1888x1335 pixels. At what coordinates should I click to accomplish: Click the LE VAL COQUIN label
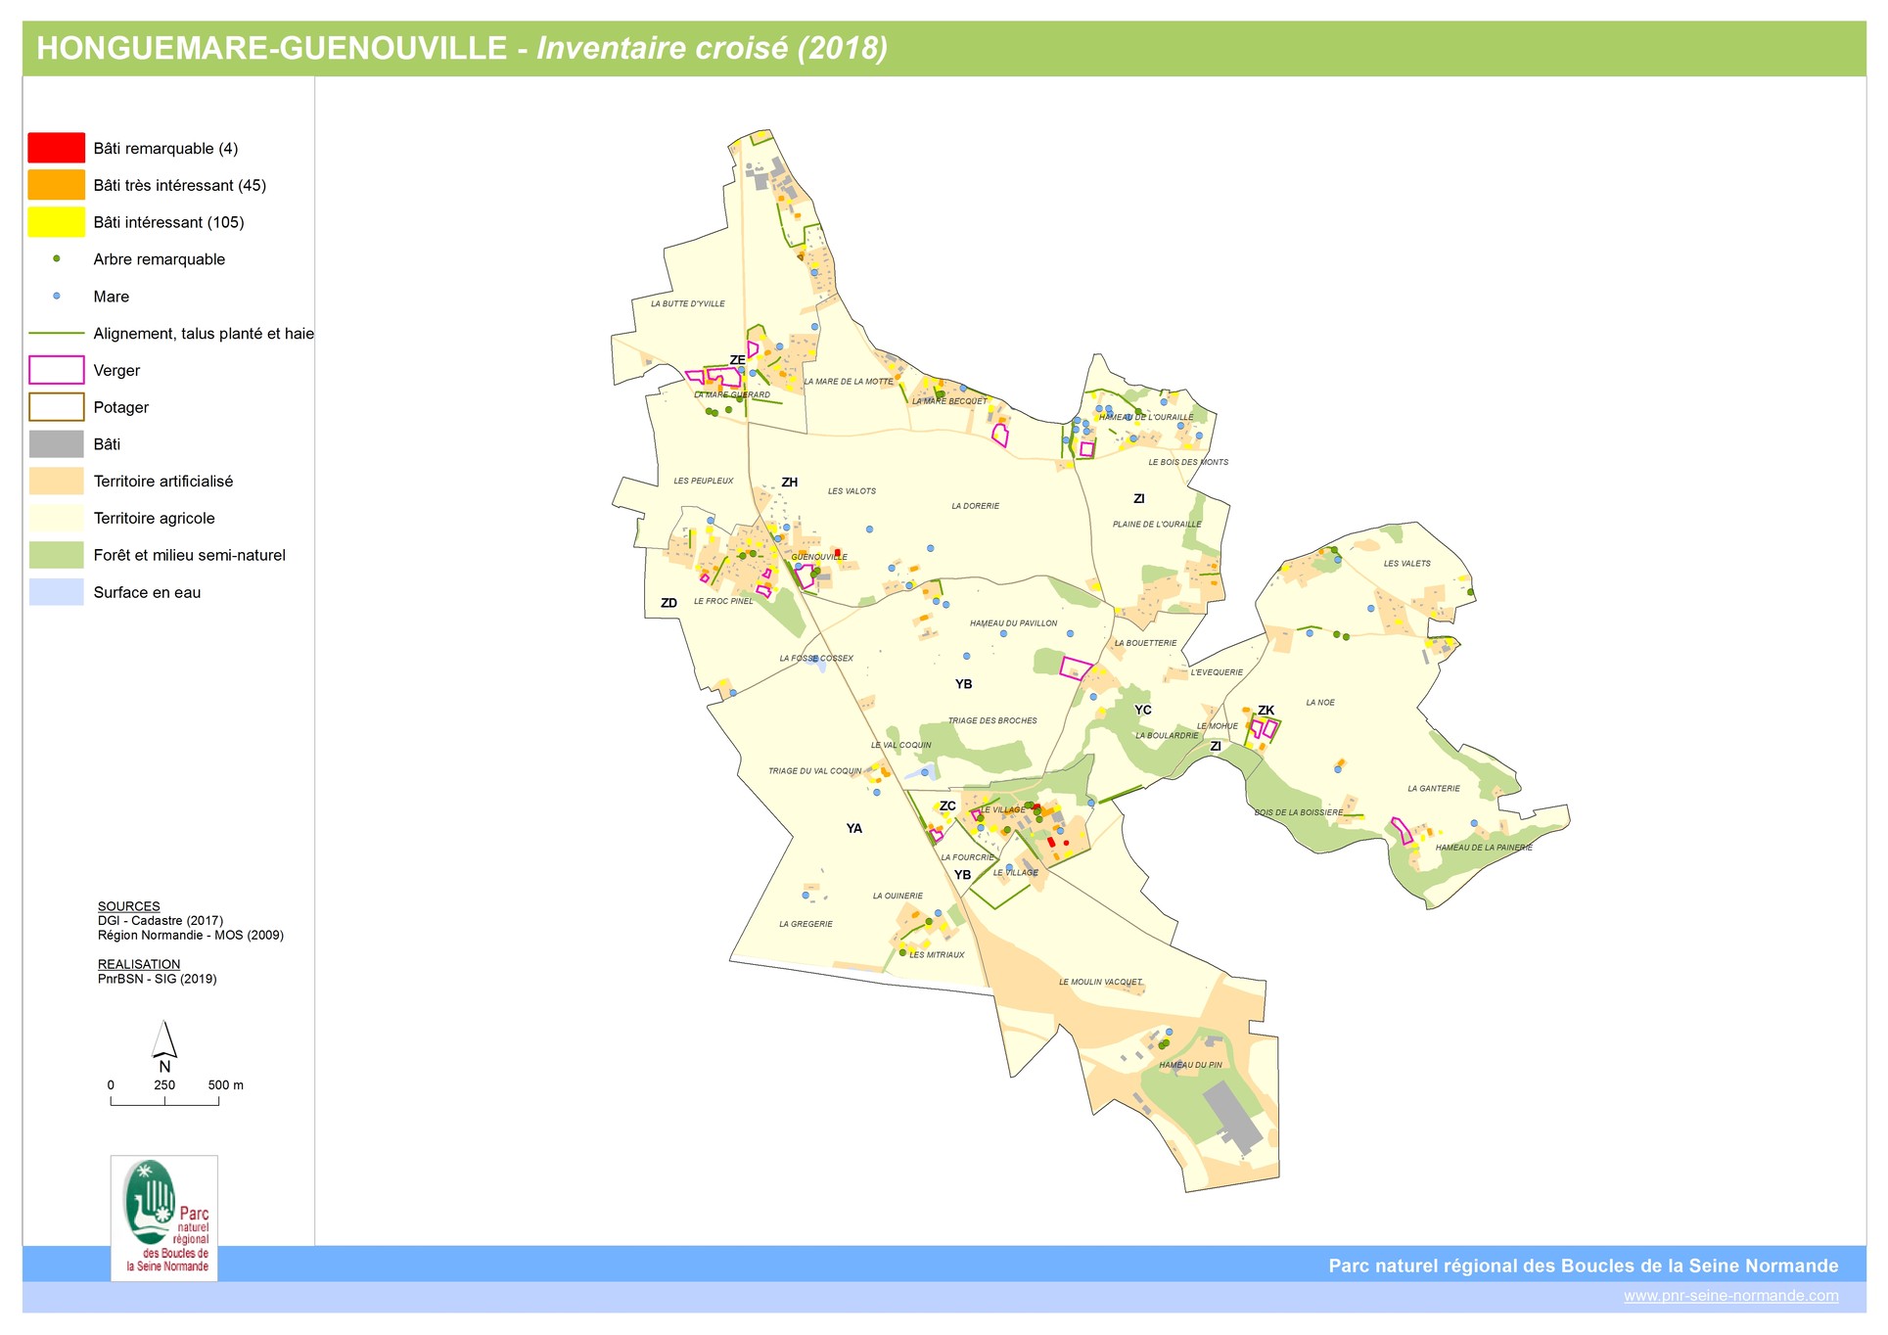[x=901, y=746]
